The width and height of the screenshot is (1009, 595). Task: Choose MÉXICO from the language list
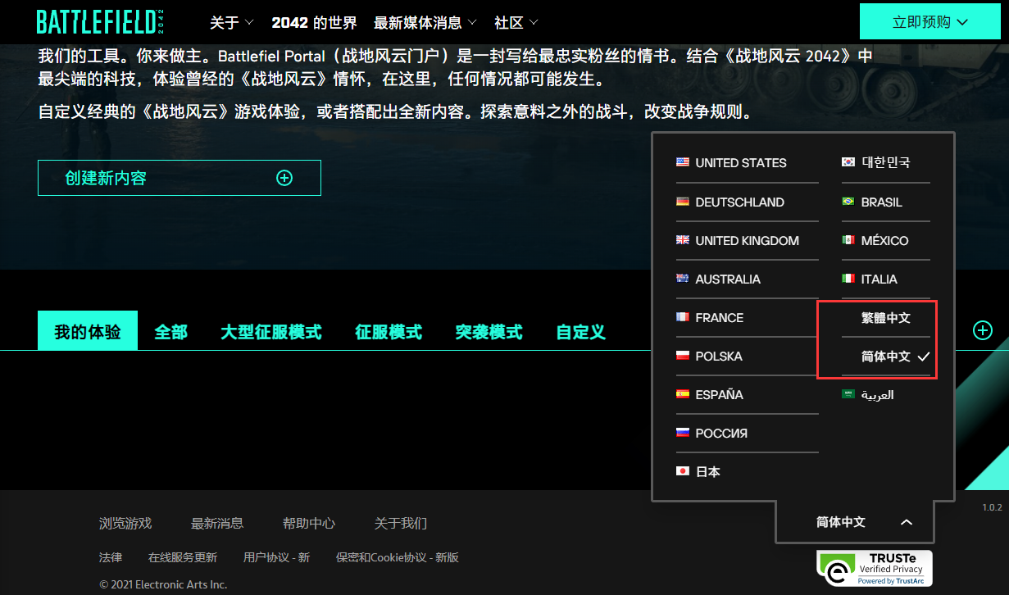tap(886, 240)
